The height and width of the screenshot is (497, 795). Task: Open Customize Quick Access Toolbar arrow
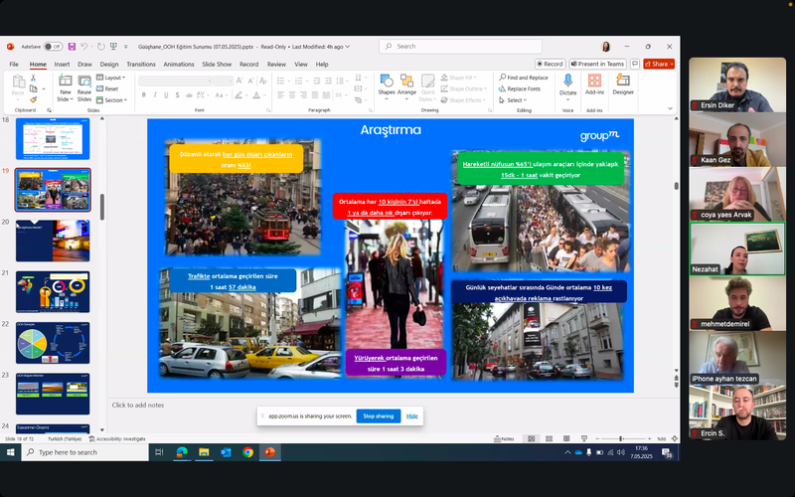tap(126, 47)
